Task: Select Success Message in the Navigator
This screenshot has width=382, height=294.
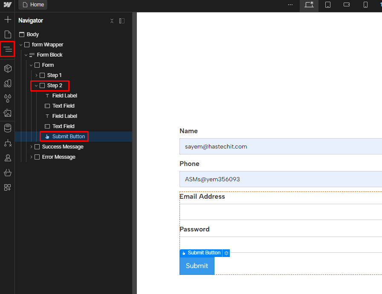Action: coord(63,147)
